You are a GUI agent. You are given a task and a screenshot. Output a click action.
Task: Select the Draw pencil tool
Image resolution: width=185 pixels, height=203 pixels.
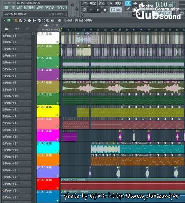(16, 21)
